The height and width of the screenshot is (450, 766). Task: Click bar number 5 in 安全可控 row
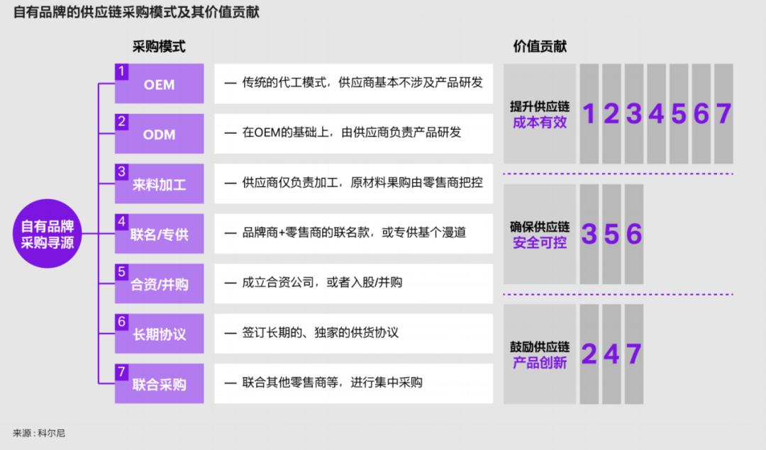(x=611, y=235)
